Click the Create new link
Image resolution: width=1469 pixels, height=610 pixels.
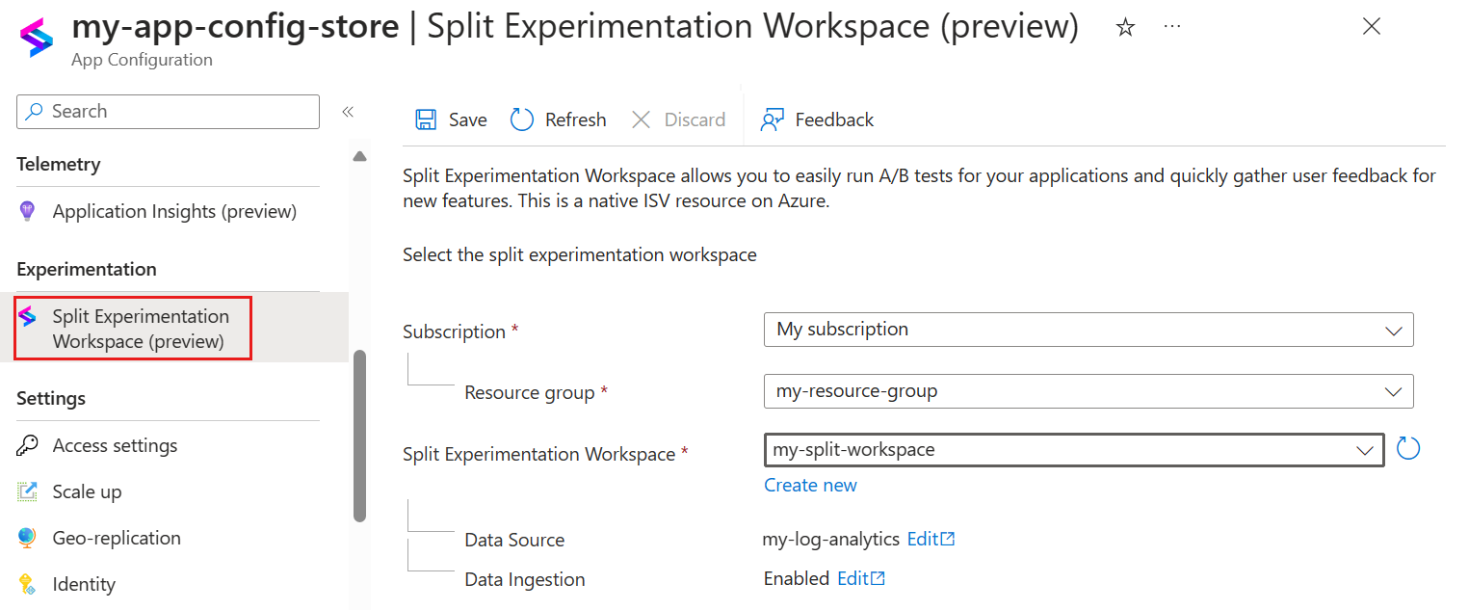[810, 485]
